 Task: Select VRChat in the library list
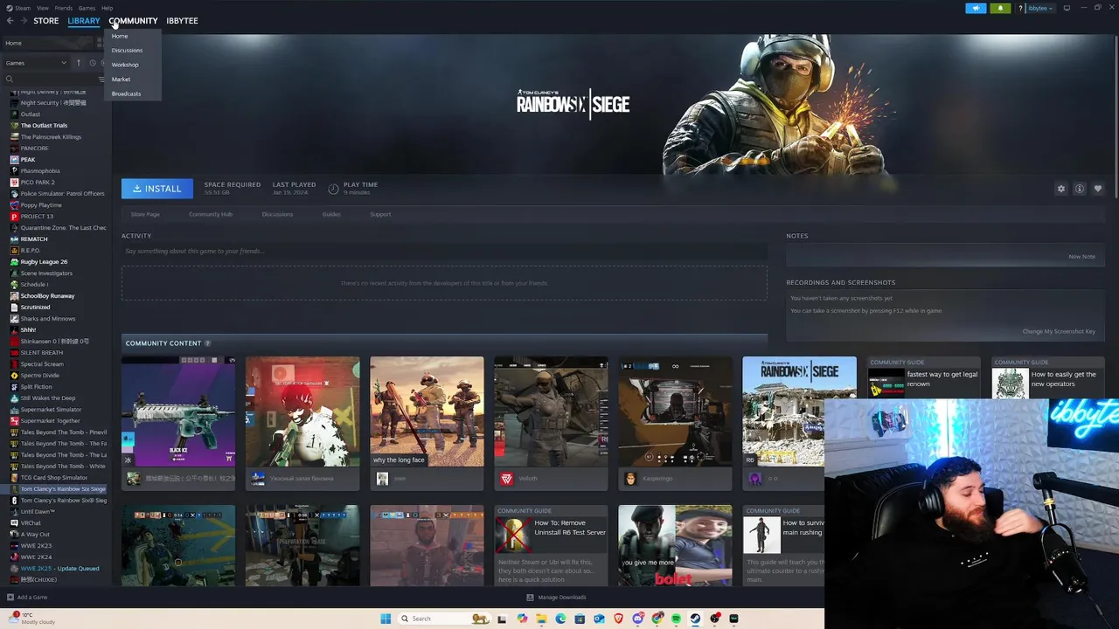point(31,523)
